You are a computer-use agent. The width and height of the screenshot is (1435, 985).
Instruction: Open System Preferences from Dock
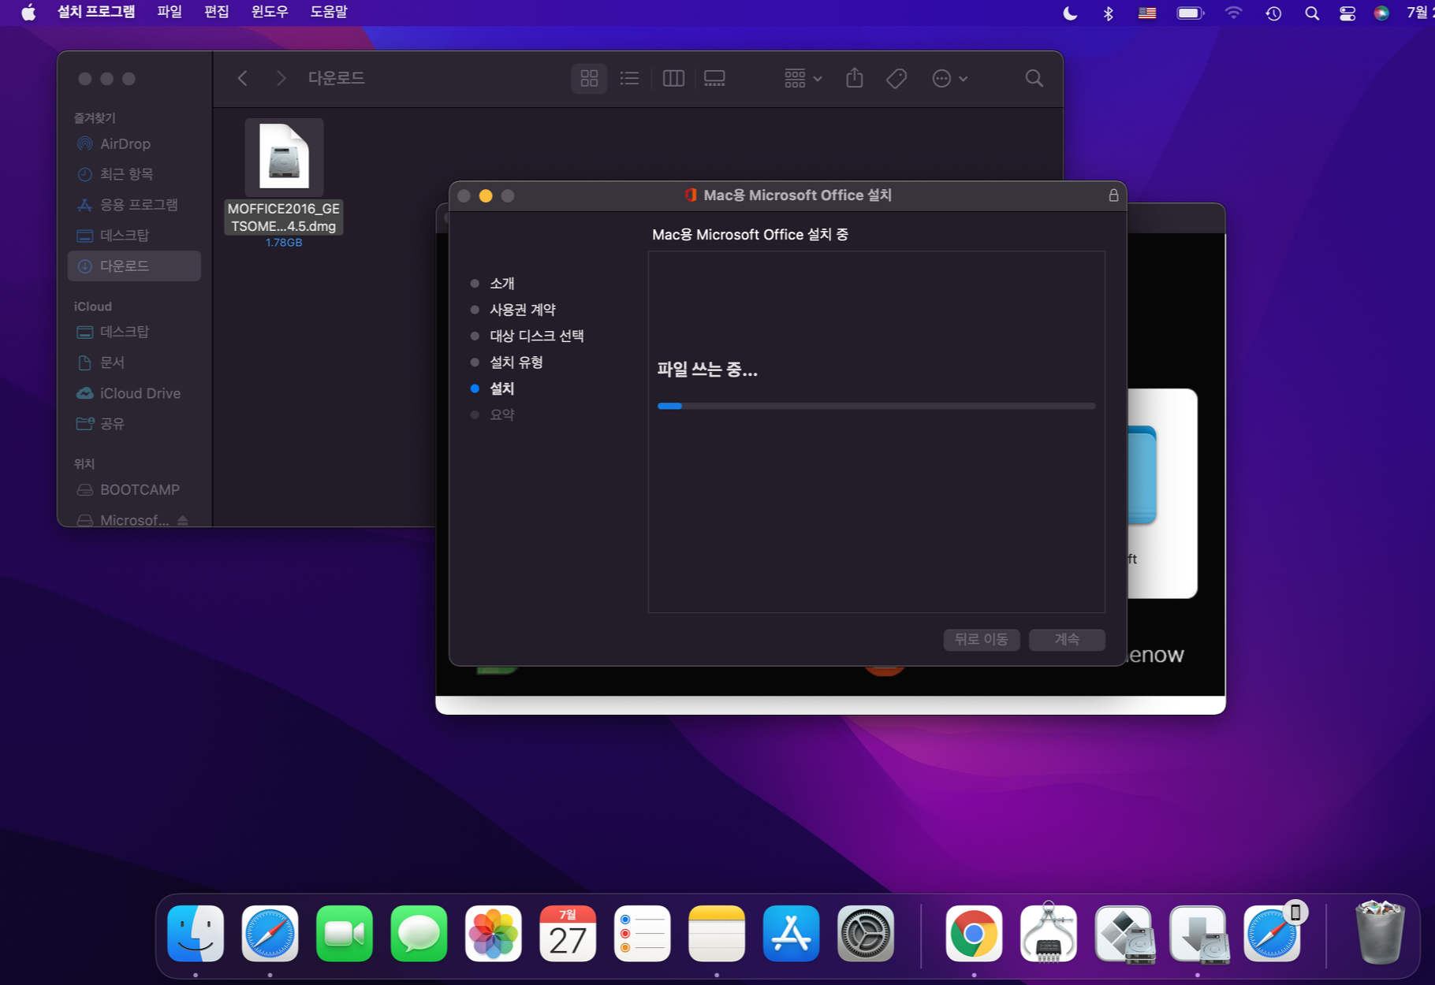(866, 934)
